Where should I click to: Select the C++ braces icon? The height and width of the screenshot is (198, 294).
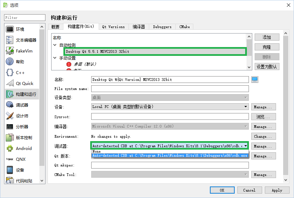[10, 72]
